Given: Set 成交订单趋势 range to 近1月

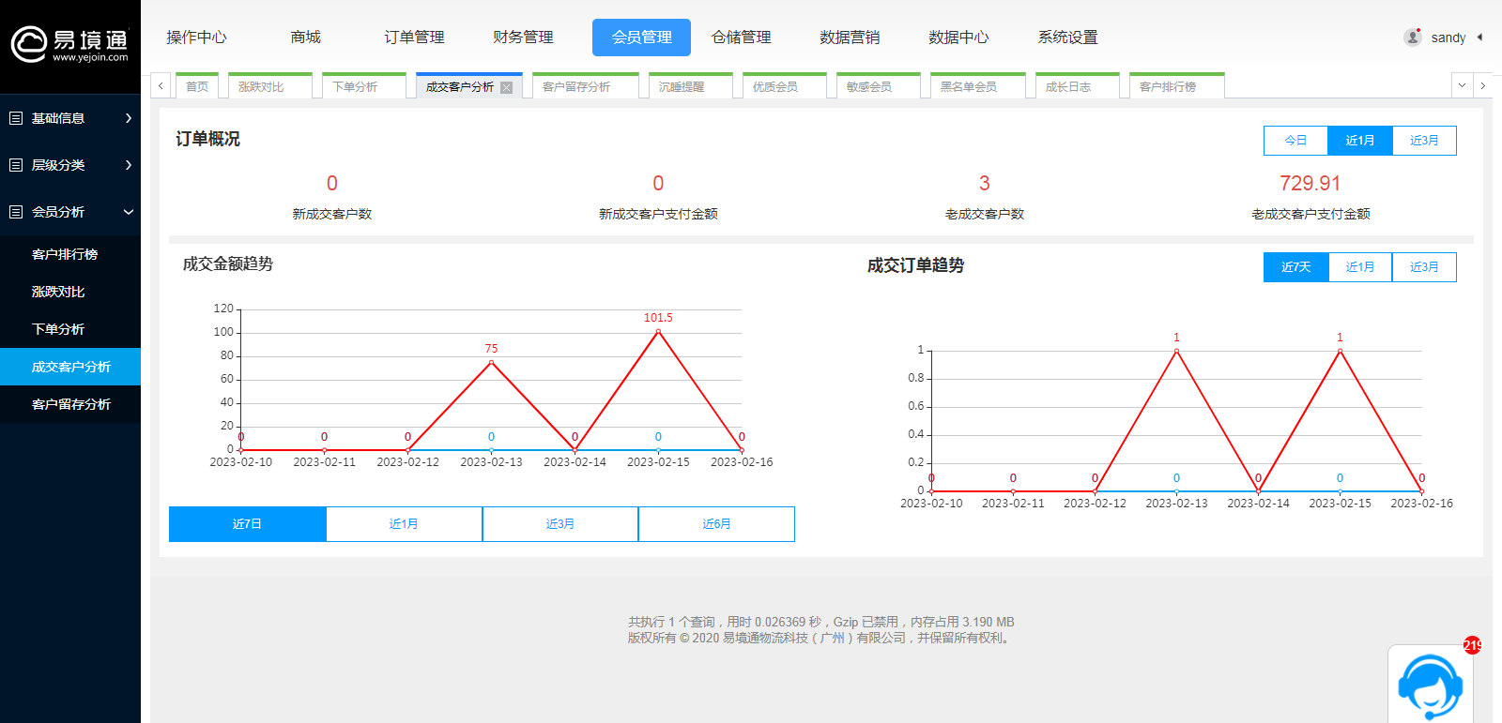Looking at the screenshot, I should [1359, 267].
